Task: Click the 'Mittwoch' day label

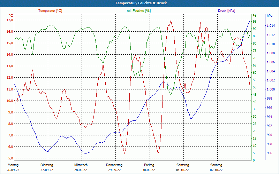Action: [x=81, y=165]
